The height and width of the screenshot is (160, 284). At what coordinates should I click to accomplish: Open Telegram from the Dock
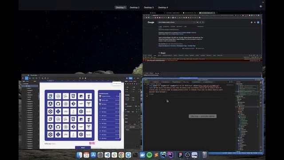point(128,155)
